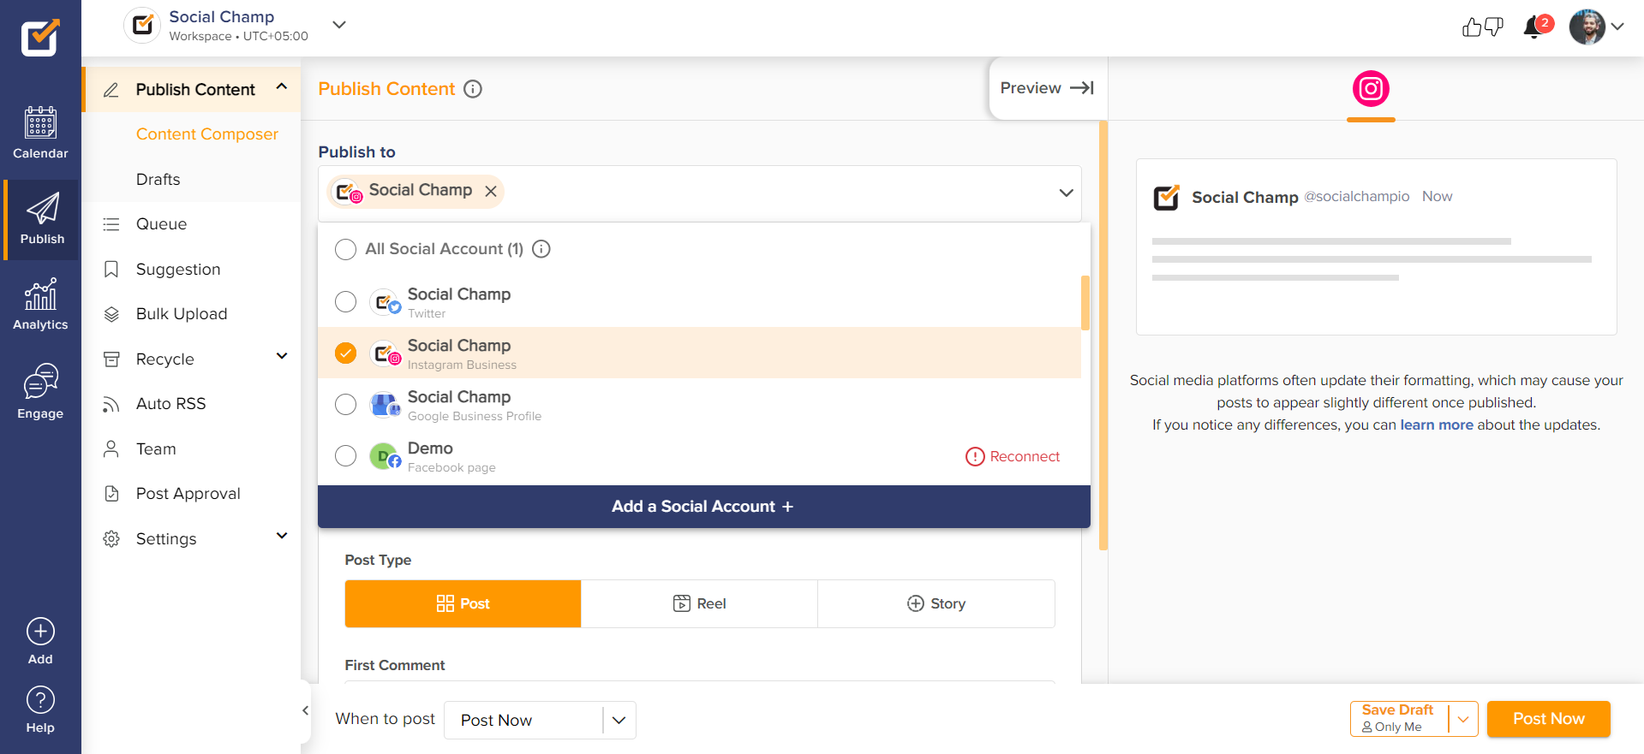Open Post Approval
Viewport: 1644px width, 754px height.
pyautogui.click(x=188, y=494)
